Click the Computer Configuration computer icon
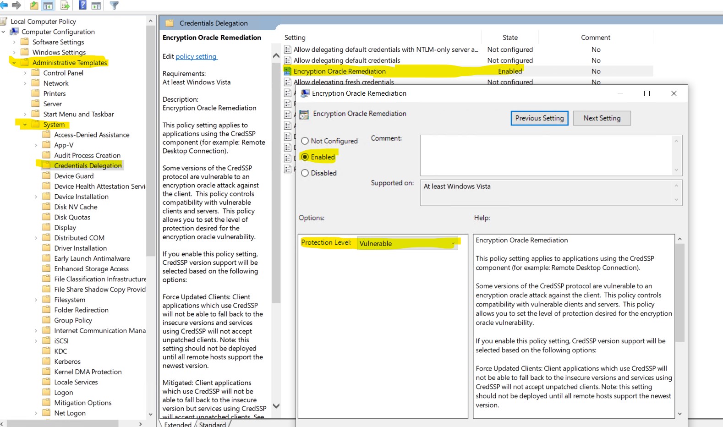Image resolution: width=723 pixels, height=427 pixels. click(14, 32)
